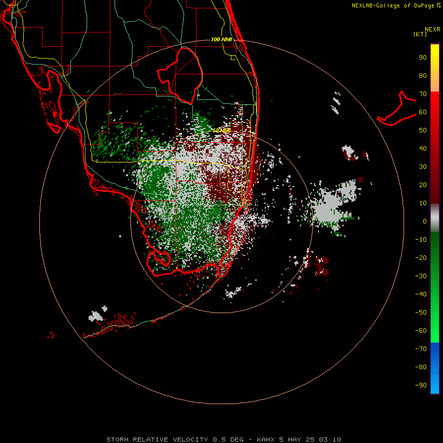This screenshot has height=443, width=443.
Task: Click the positive 10 scale value
Action: 423,203
